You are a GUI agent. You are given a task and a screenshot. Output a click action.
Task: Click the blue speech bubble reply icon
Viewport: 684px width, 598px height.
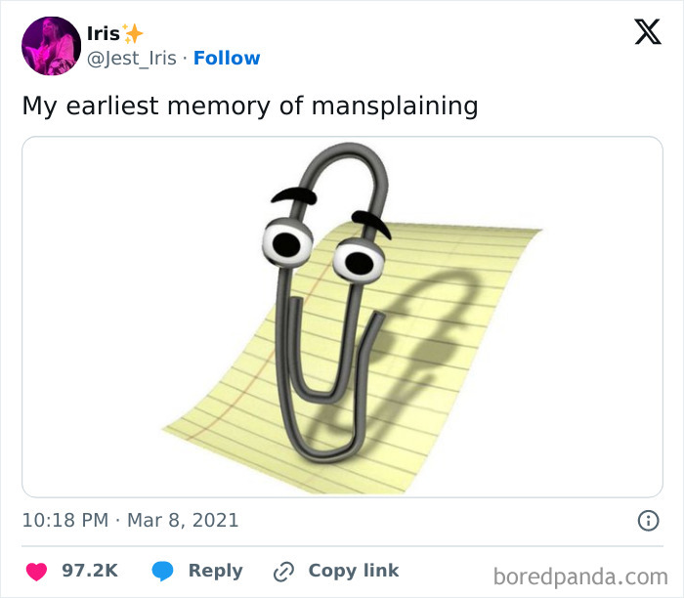point(163,571)
